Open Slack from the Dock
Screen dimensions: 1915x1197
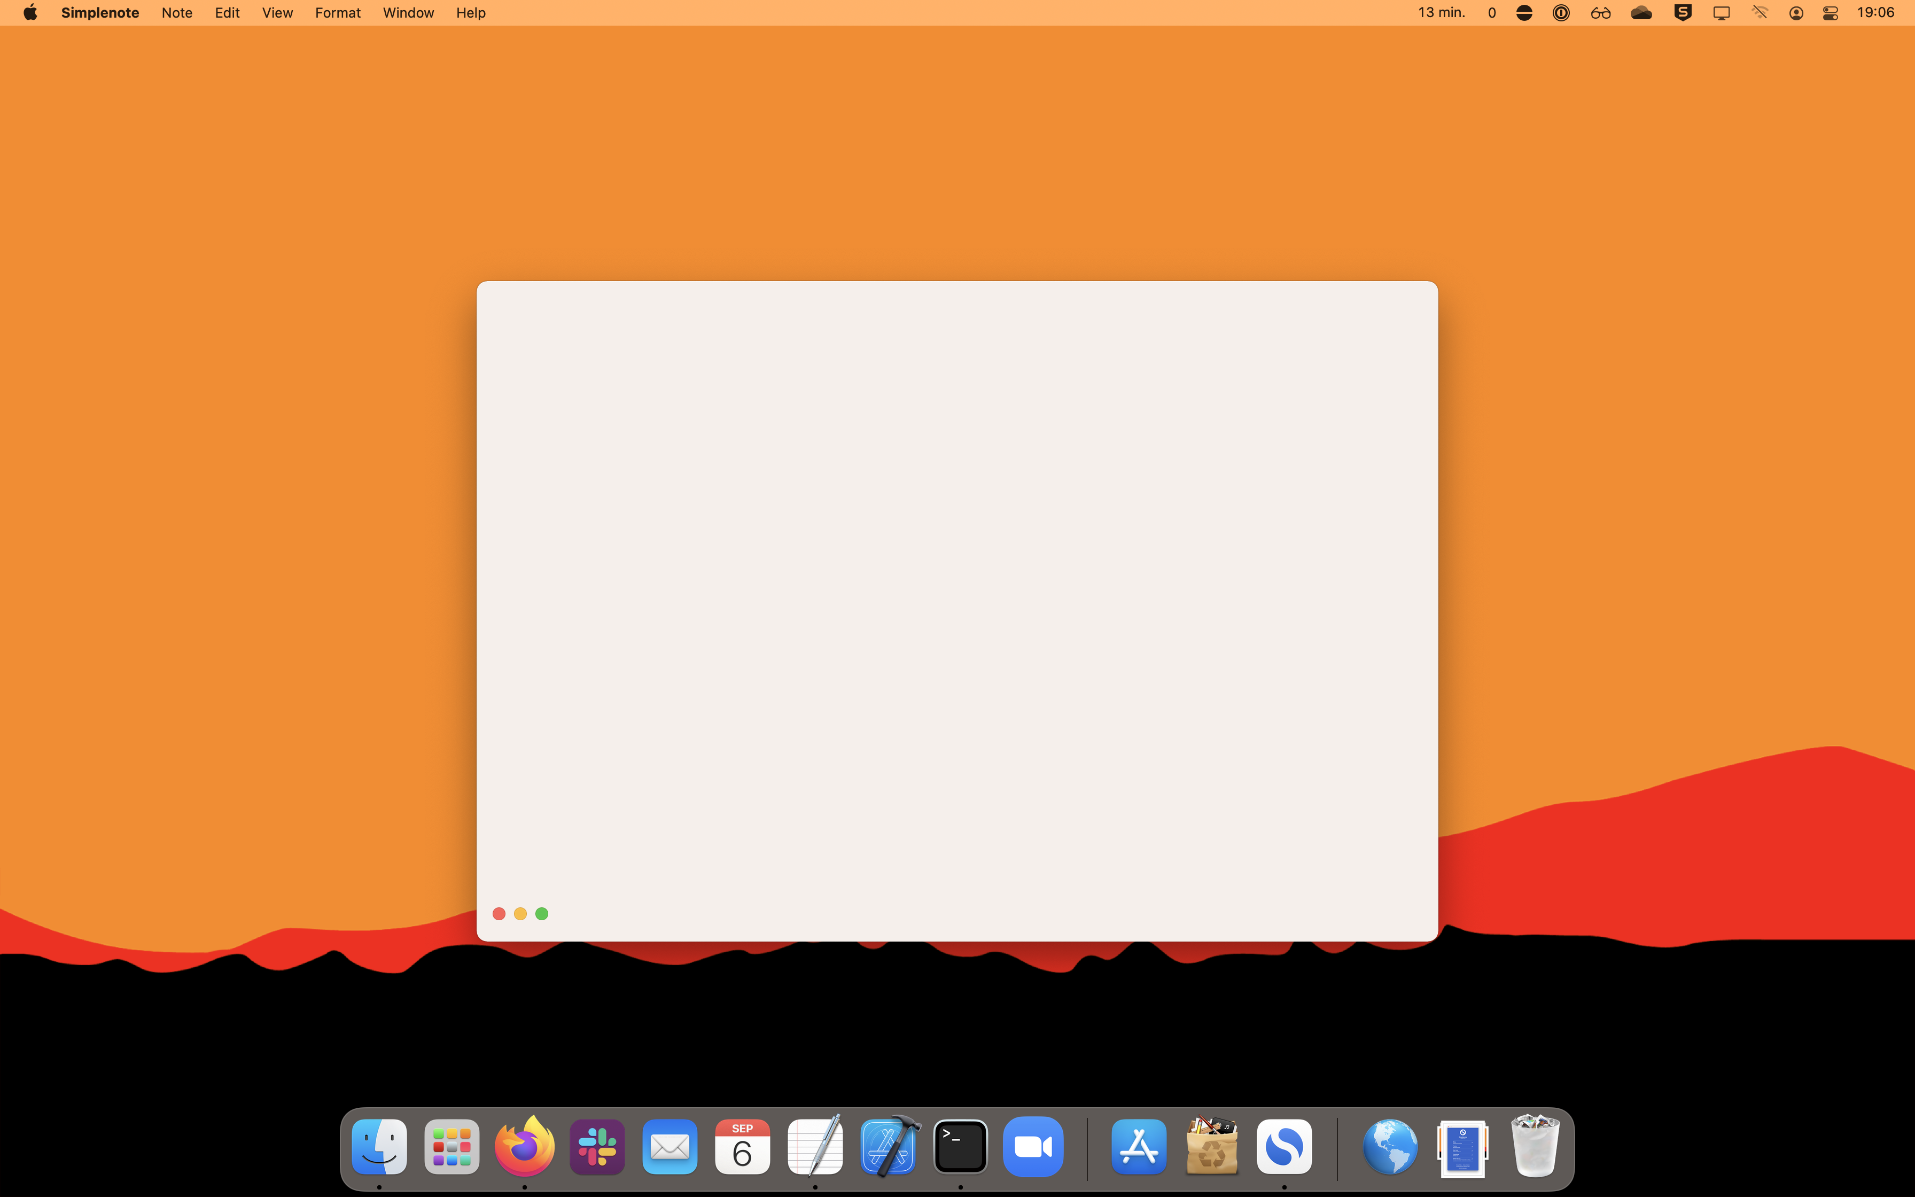[x=597, y=1146]
